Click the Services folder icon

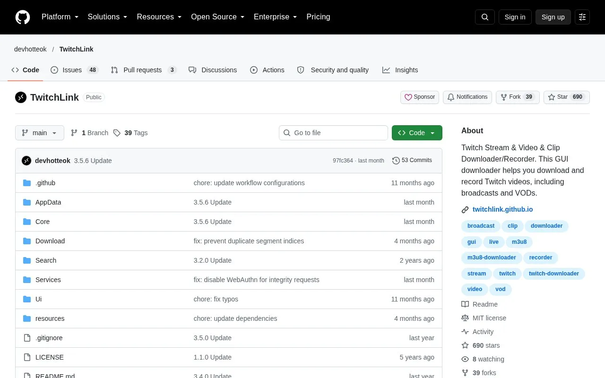(27, 280)
